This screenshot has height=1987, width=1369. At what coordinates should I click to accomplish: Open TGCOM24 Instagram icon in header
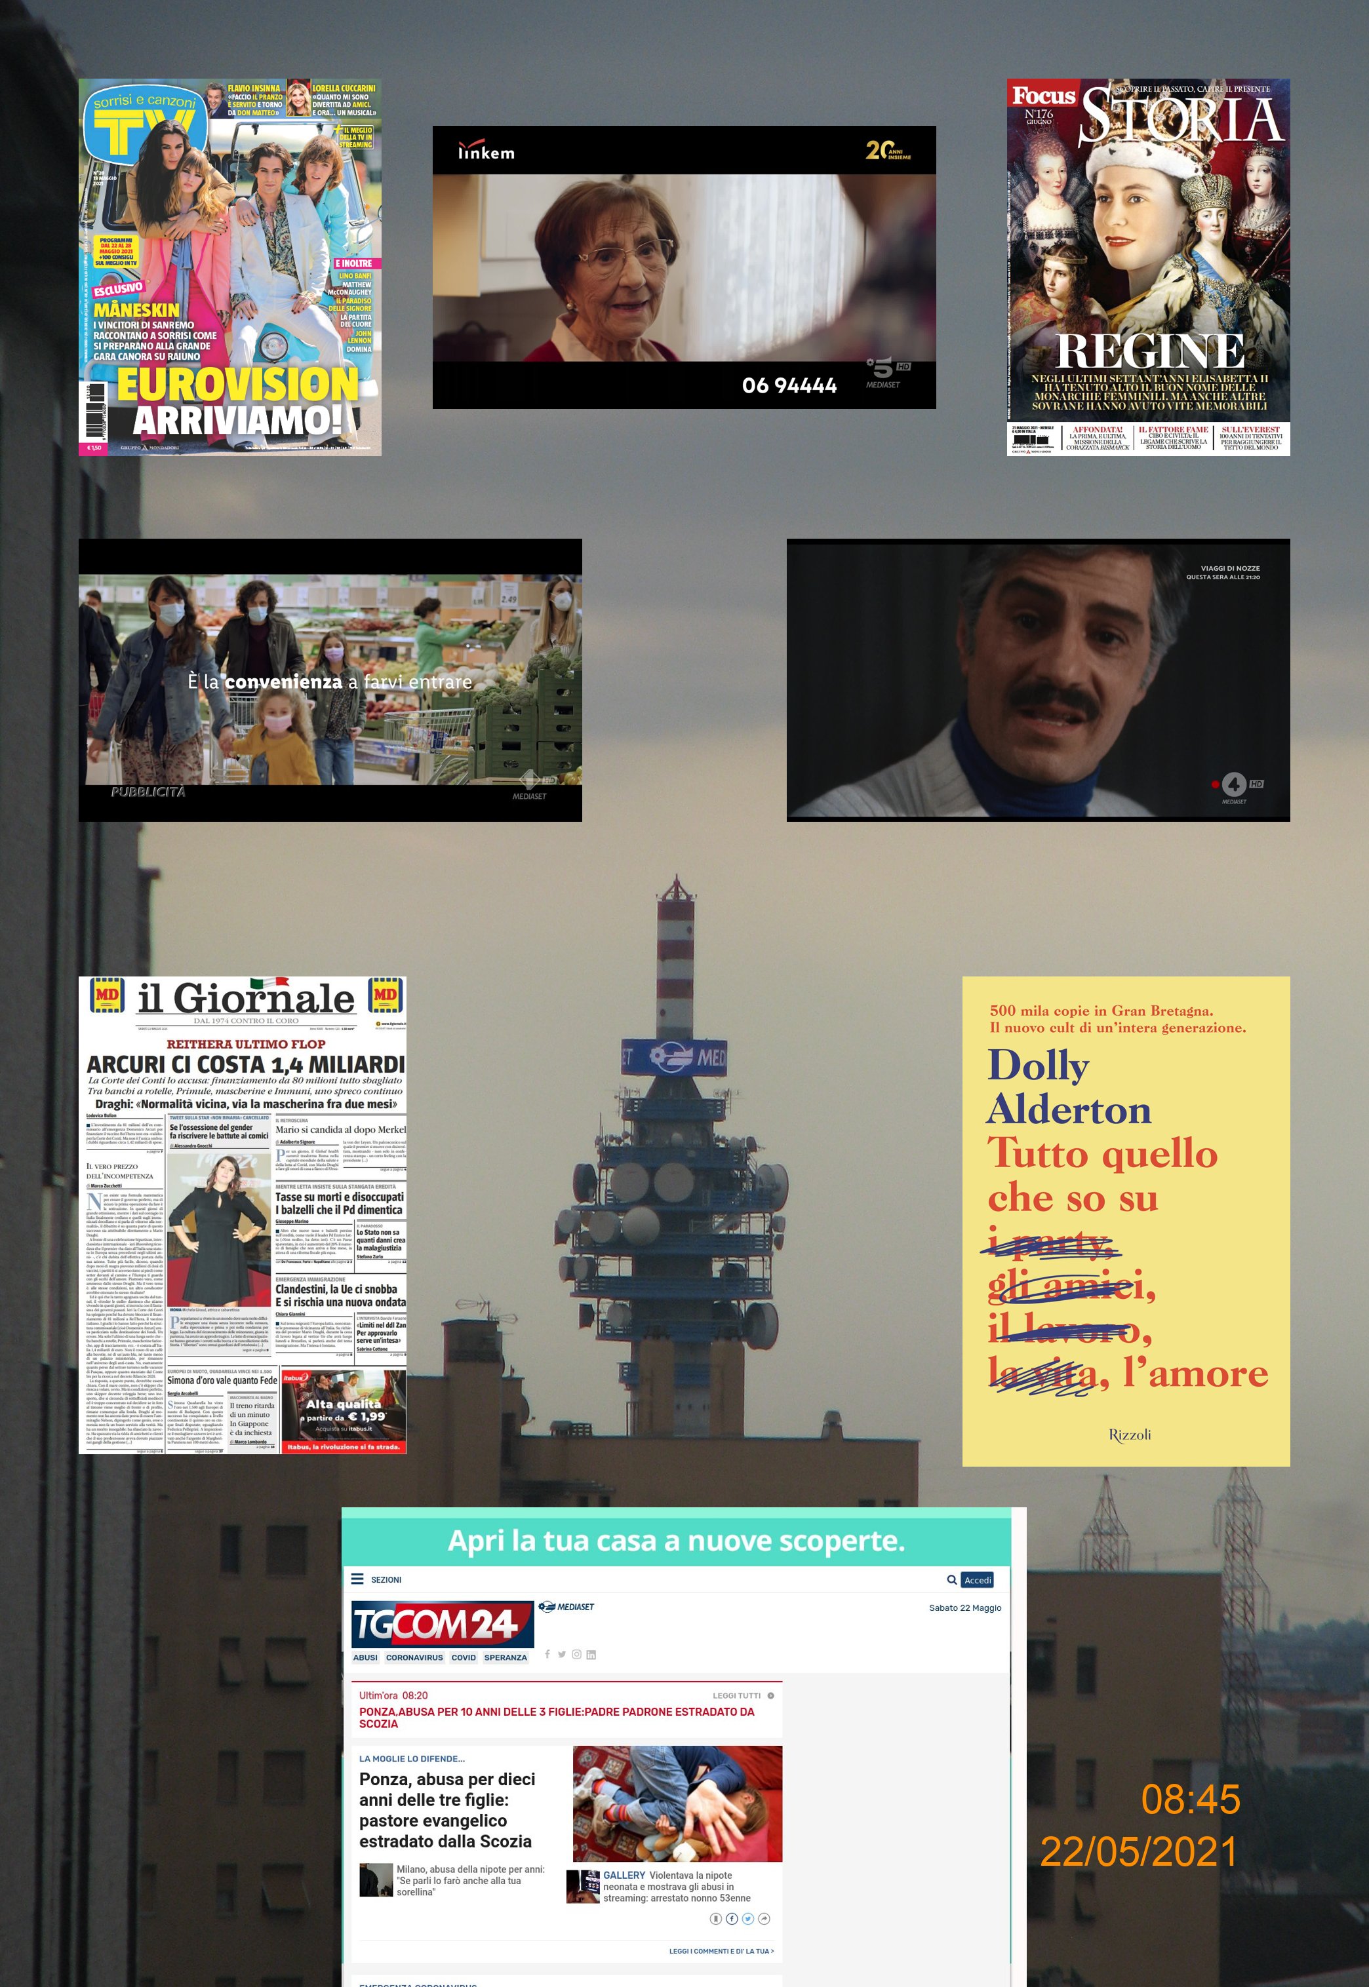[x=576, y=1653]
